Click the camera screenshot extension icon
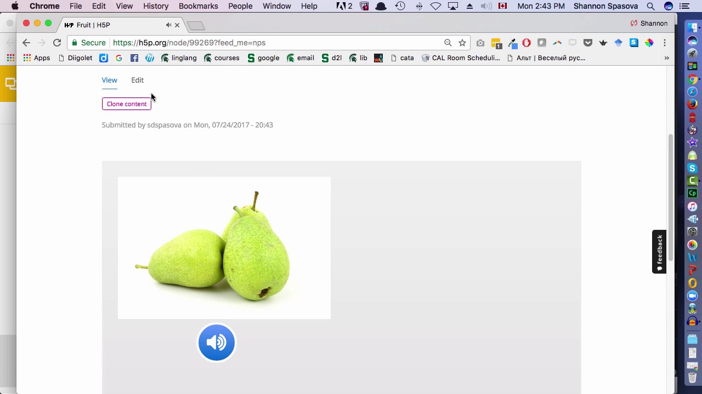This screenshot has width=702, height=394. pyautogui.click(x=480, y=43)
